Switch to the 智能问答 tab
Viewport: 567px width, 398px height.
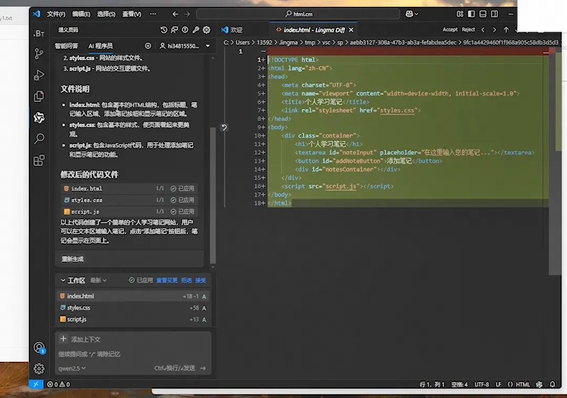66,46
